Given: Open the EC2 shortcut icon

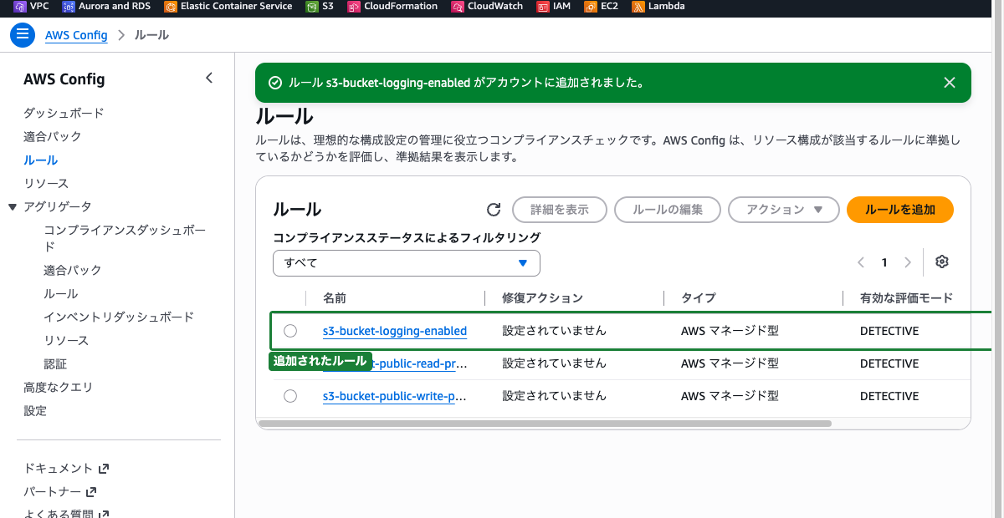Looking at the screenshot, I should (591, 7).
